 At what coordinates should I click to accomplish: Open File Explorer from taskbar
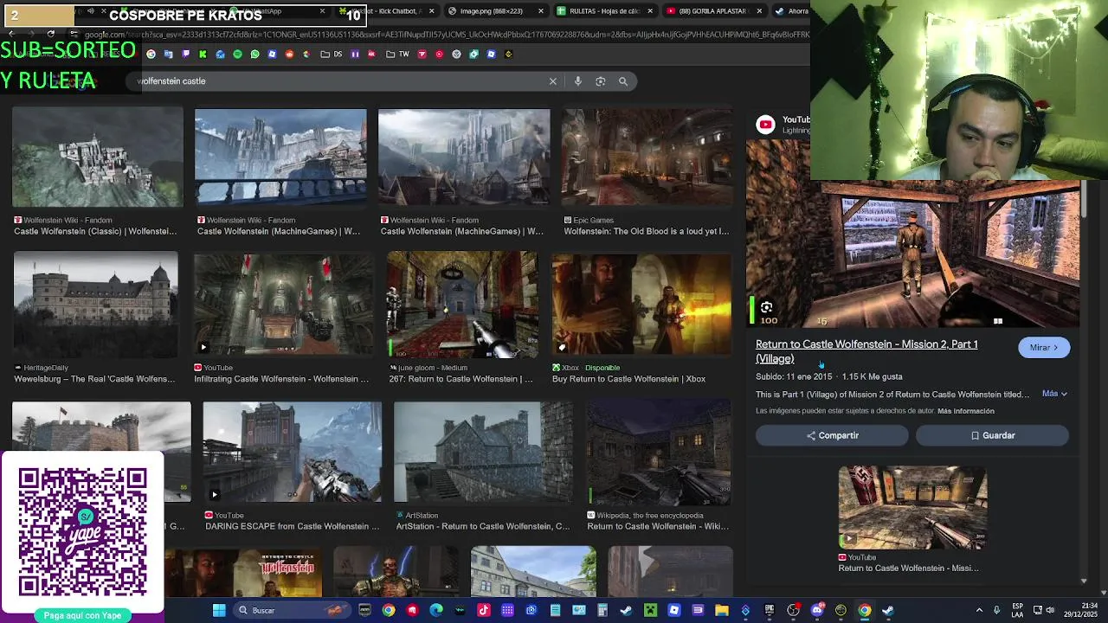pyautogui.click(x=722, y=611)
